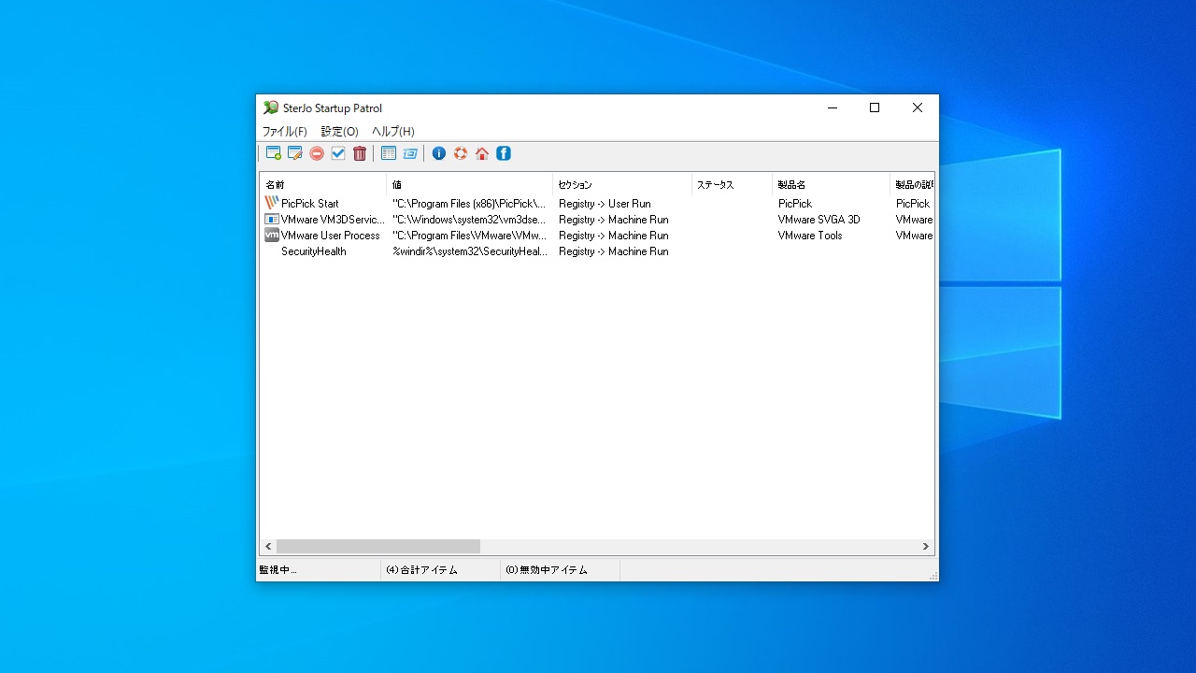Click the VMware User Process vm icon
The image size is (1196, 673).
pyautogui.click(x=272, y=235)
